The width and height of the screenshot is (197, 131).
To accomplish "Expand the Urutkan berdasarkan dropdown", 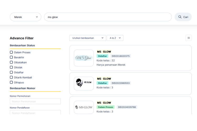I will 88,38.
